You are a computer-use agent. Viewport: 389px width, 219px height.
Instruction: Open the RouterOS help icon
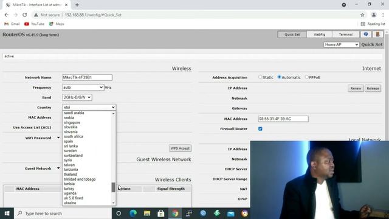(x=366, y=35)
